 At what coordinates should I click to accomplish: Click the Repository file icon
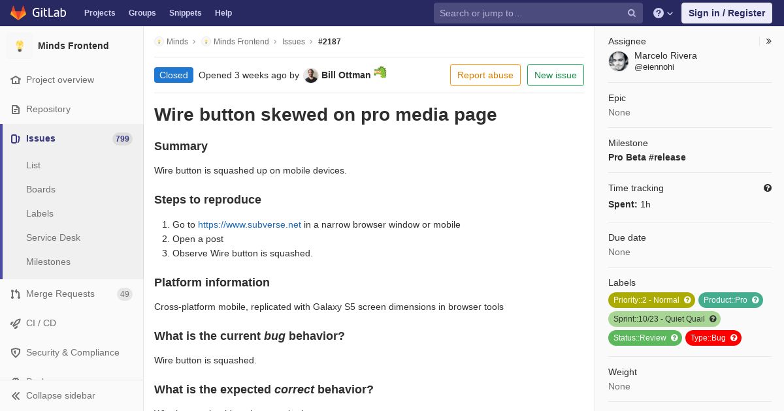(x=16, y=109)
